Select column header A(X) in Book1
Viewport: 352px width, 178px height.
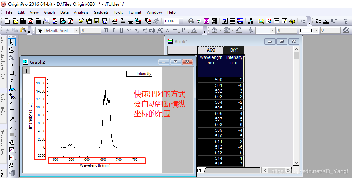211,50
